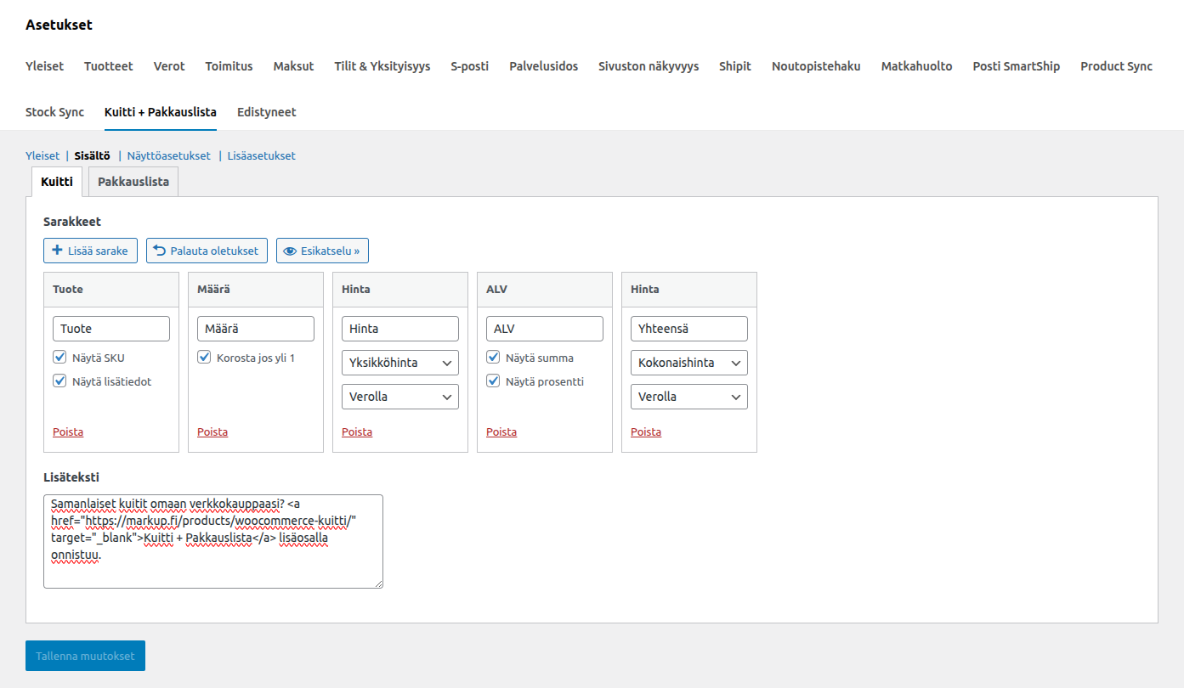
Task: Open the Posti SmartShip tab
Action: click(1016, 66)
